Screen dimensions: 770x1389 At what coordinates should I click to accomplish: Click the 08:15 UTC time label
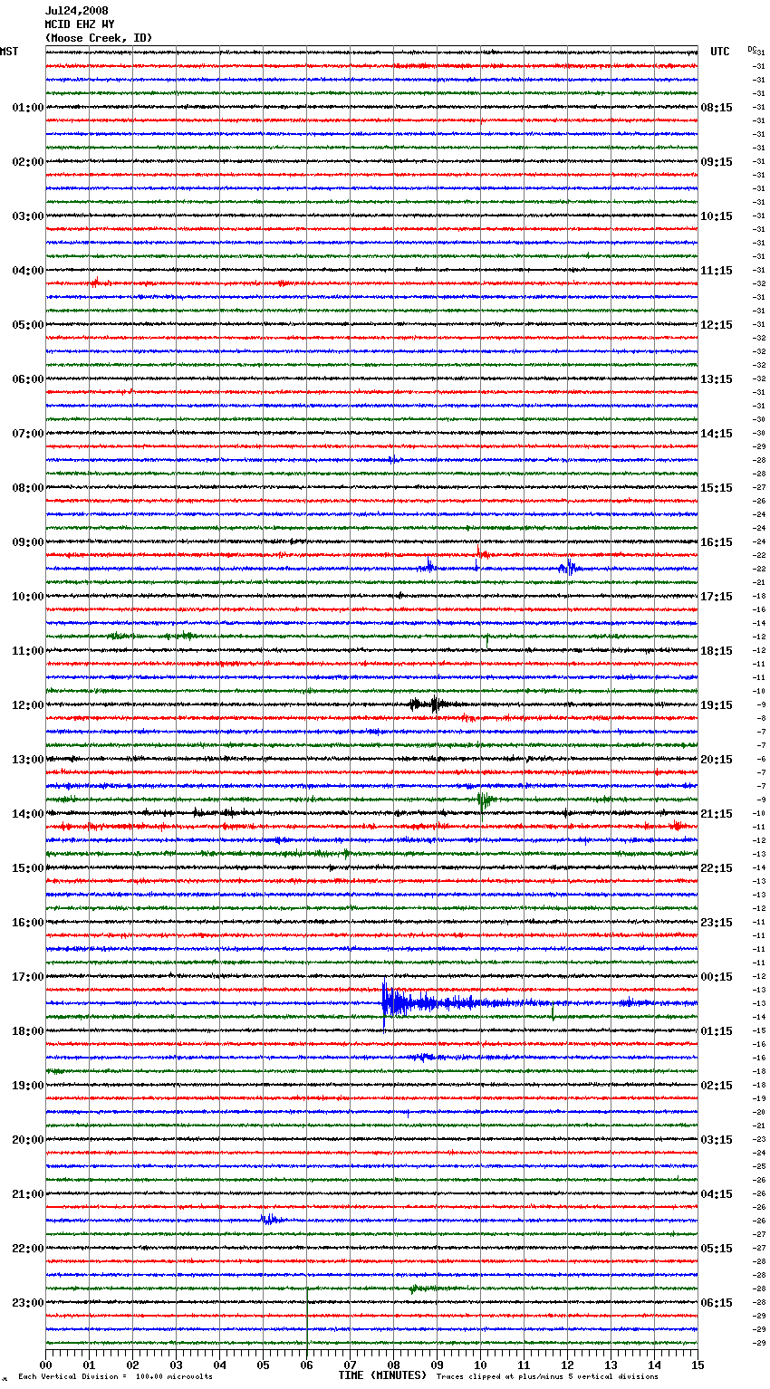tap(717, 108)
